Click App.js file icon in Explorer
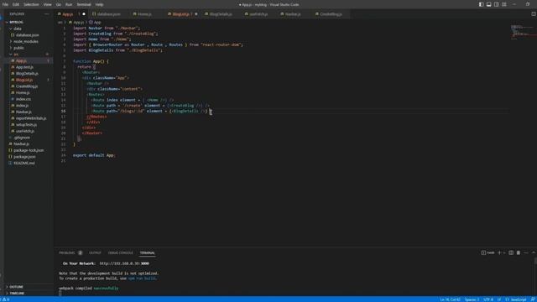 (13, 60)
